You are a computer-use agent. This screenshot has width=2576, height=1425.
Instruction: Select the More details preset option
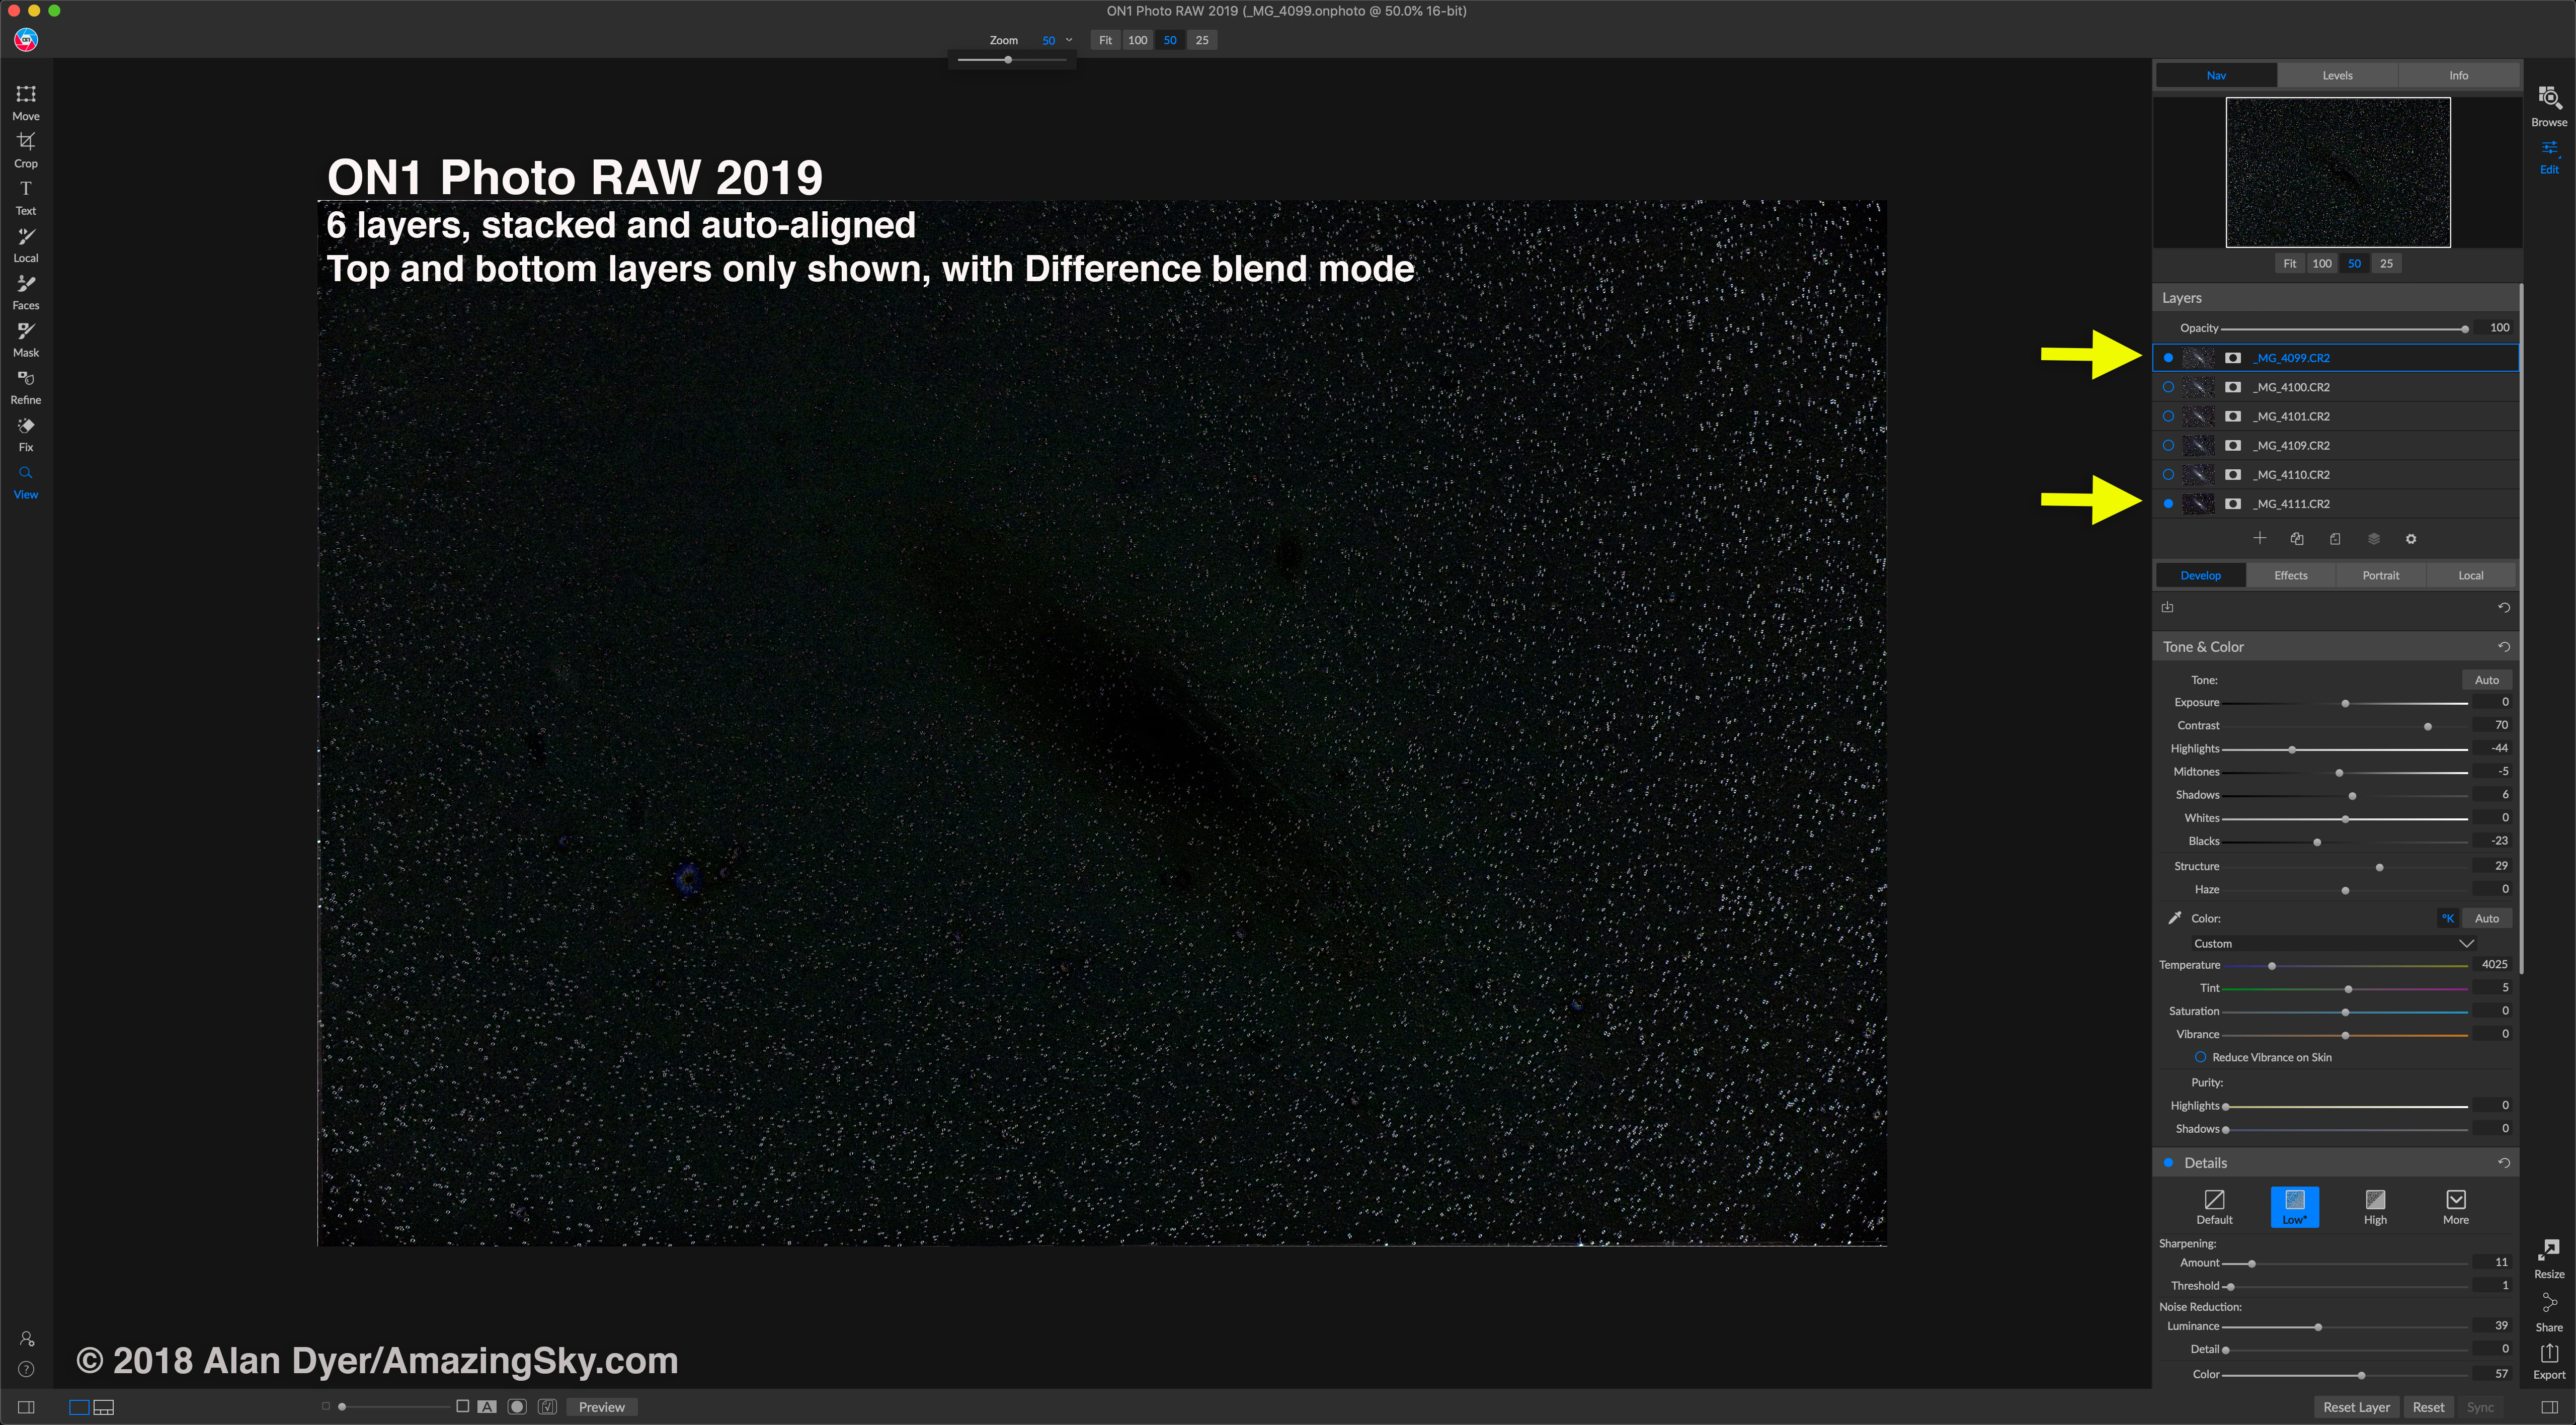[2455, 1206]
